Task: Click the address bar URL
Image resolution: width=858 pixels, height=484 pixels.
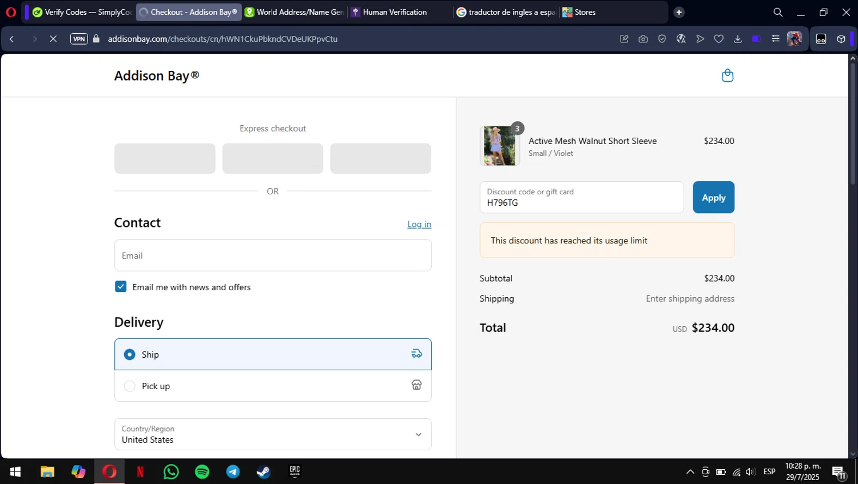Action: tap(223, 39)
